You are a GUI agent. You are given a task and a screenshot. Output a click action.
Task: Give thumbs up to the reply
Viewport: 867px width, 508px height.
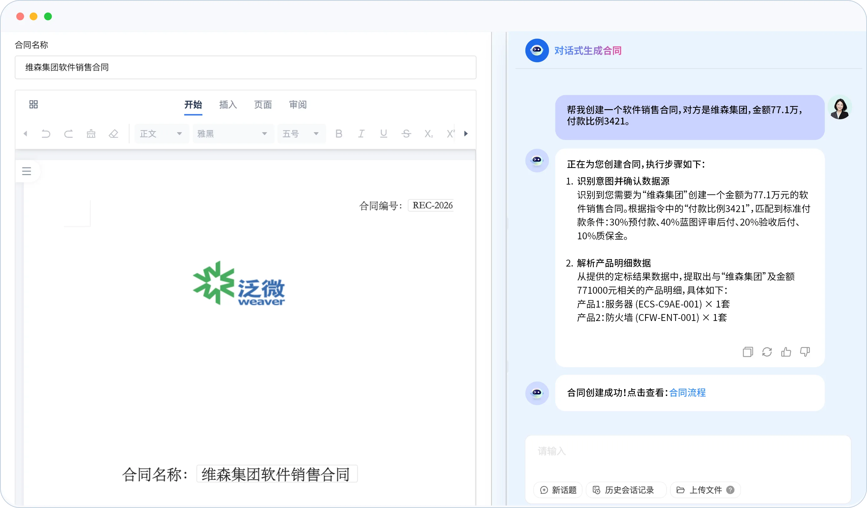pos(786,352)
